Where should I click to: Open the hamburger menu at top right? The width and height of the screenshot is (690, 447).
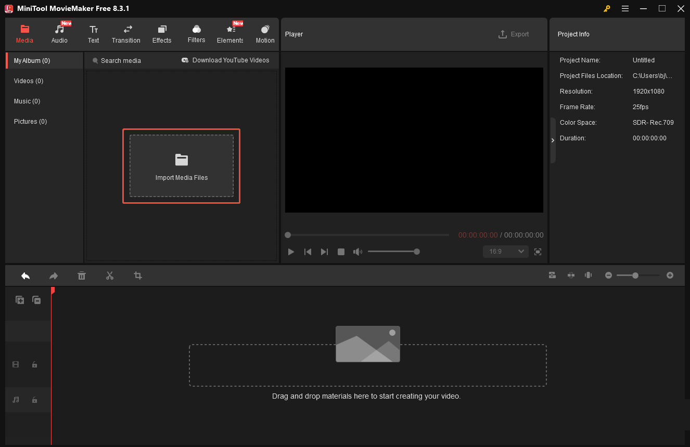tap(625, 8)
